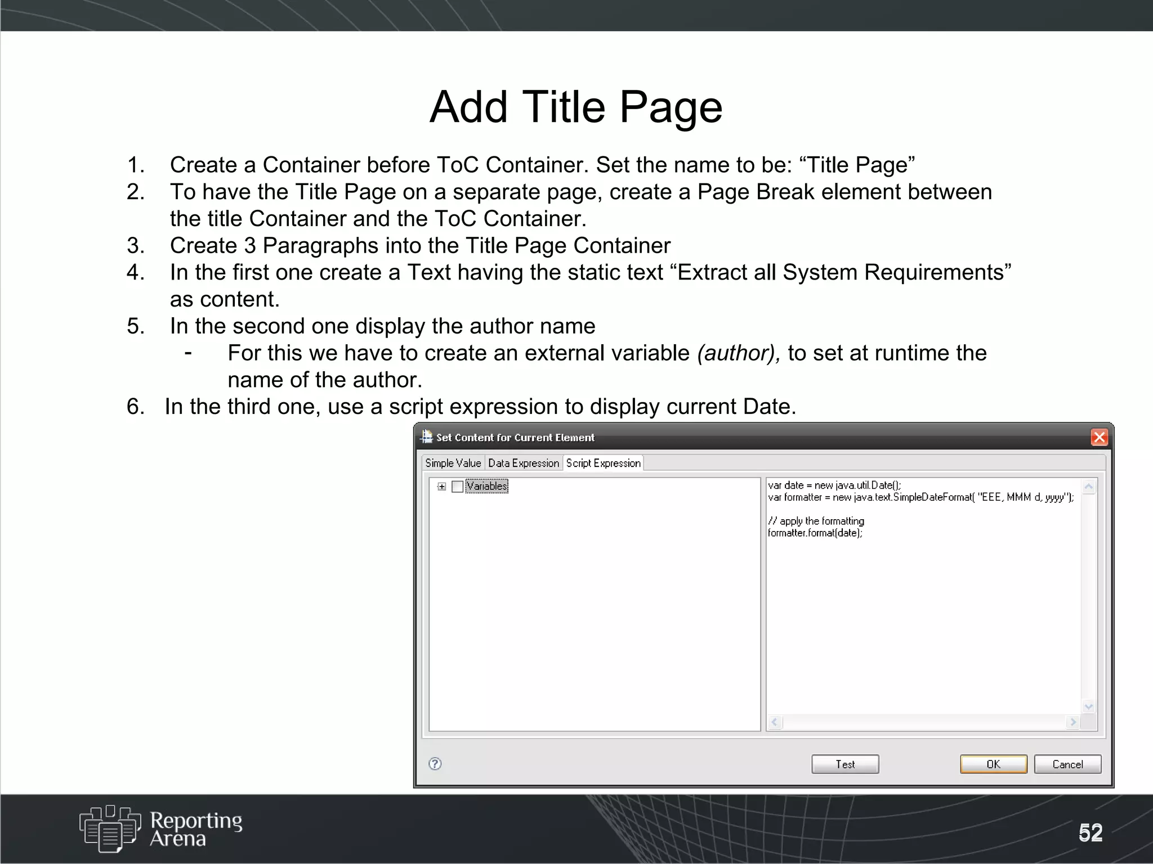Tick the Variables checkbox

(458, 487)
